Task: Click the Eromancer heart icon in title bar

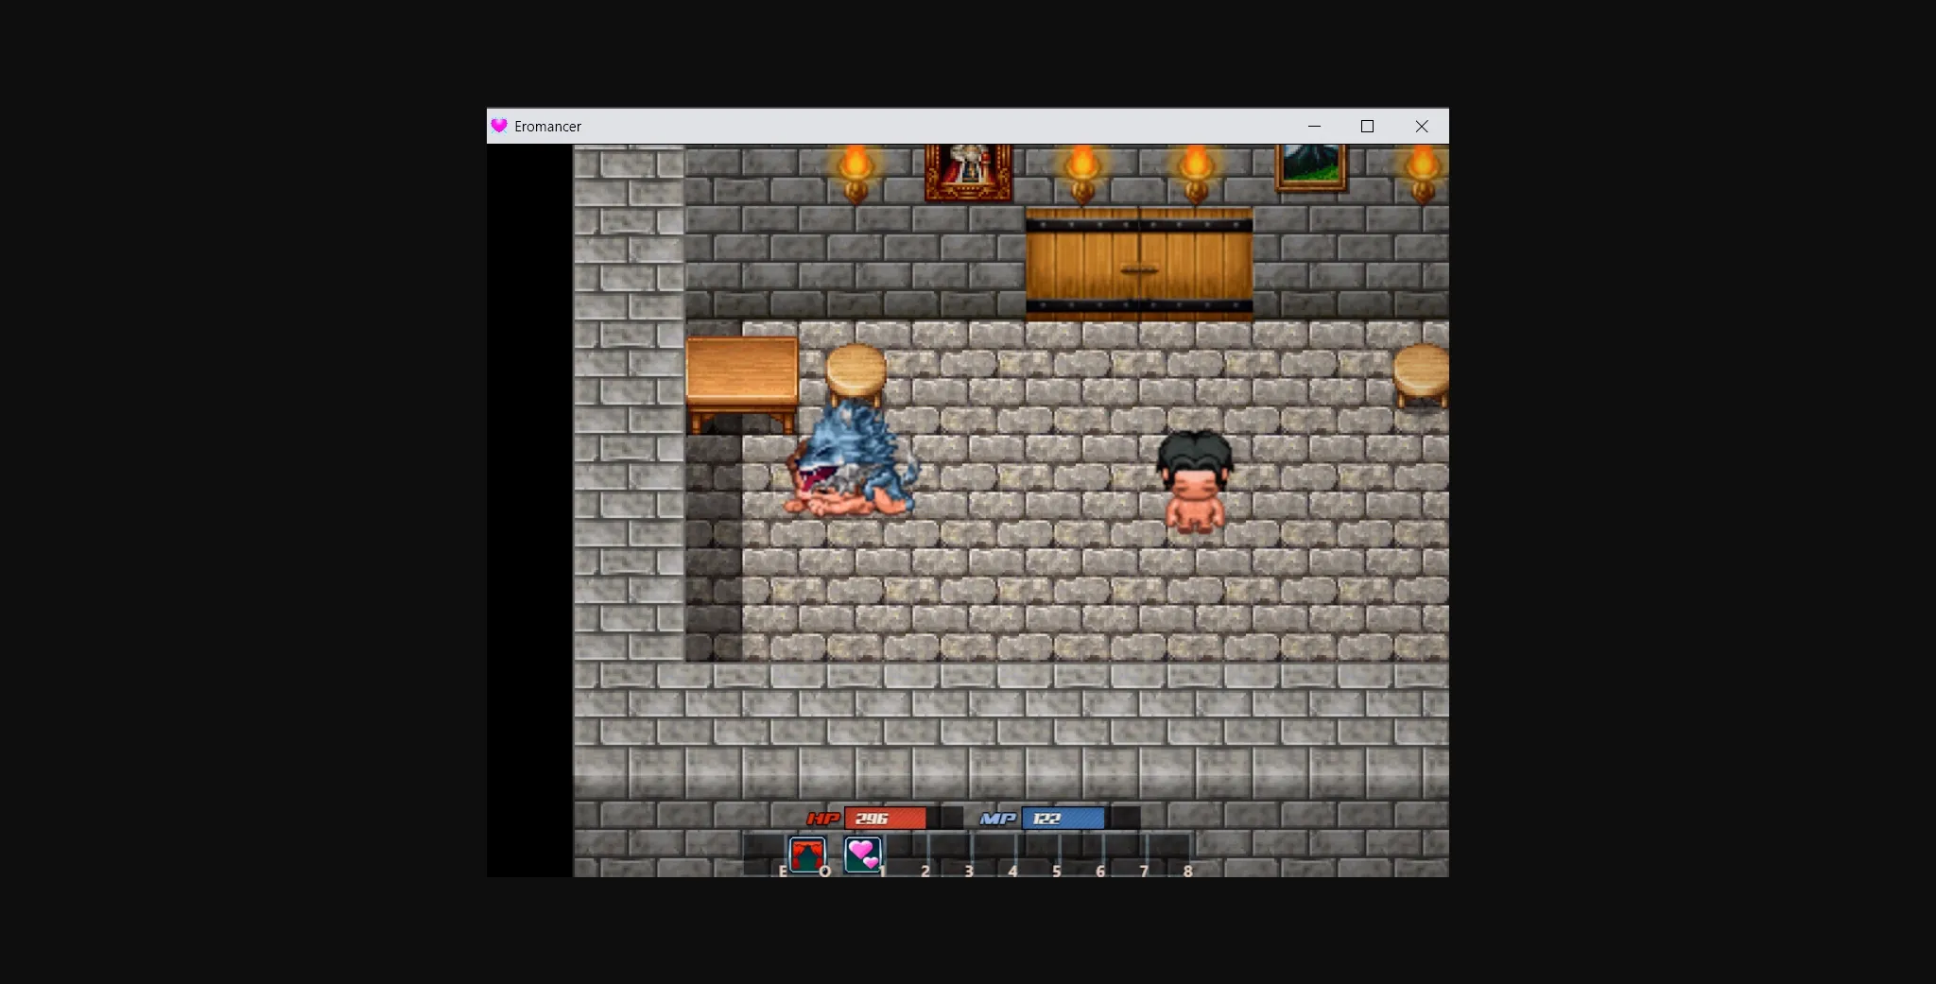Action: pyautogui.click(x=500, y=126)
